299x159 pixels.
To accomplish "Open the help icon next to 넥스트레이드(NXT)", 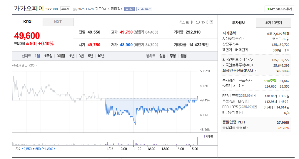I will tap(211, 22).
